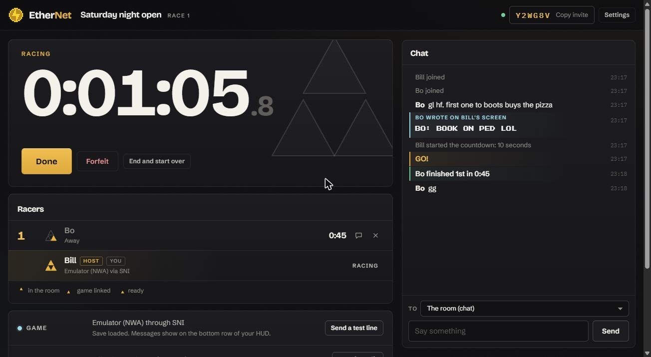Click Bo's 'Away' status text
This screenshot has height=357, width=651.
point(72,241)
